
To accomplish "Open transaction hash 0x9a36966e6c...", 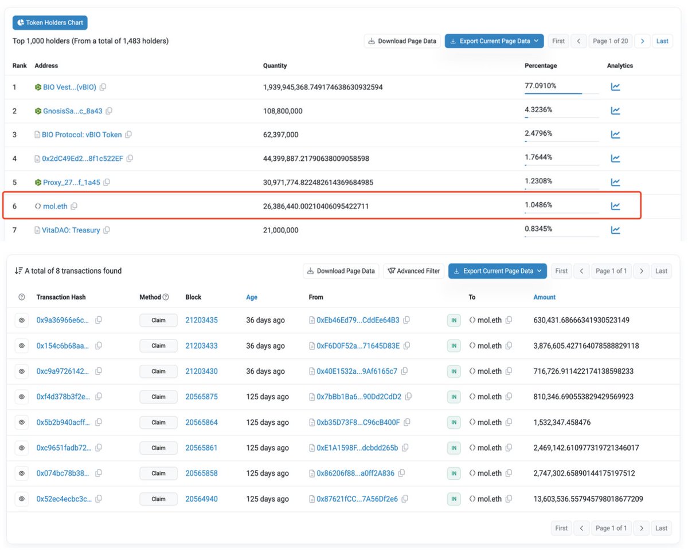I will tap(62, 321).
